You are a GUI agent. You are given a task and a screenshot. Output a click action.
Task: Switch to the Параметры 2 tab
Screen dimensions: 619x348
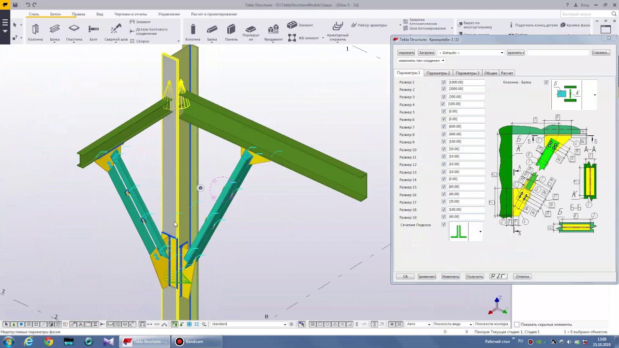(x=438, y=73)
